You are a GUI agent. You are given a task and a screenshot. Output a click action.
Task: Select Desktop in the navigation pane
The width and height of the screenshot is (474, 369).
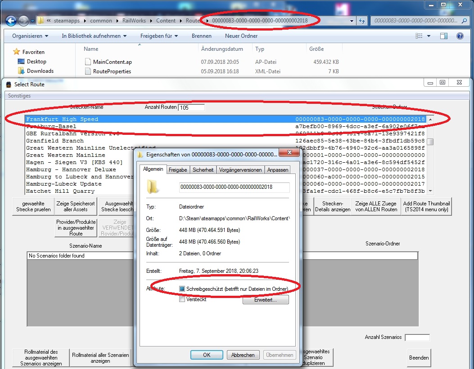pyautogui.click(x=32, y=62)
